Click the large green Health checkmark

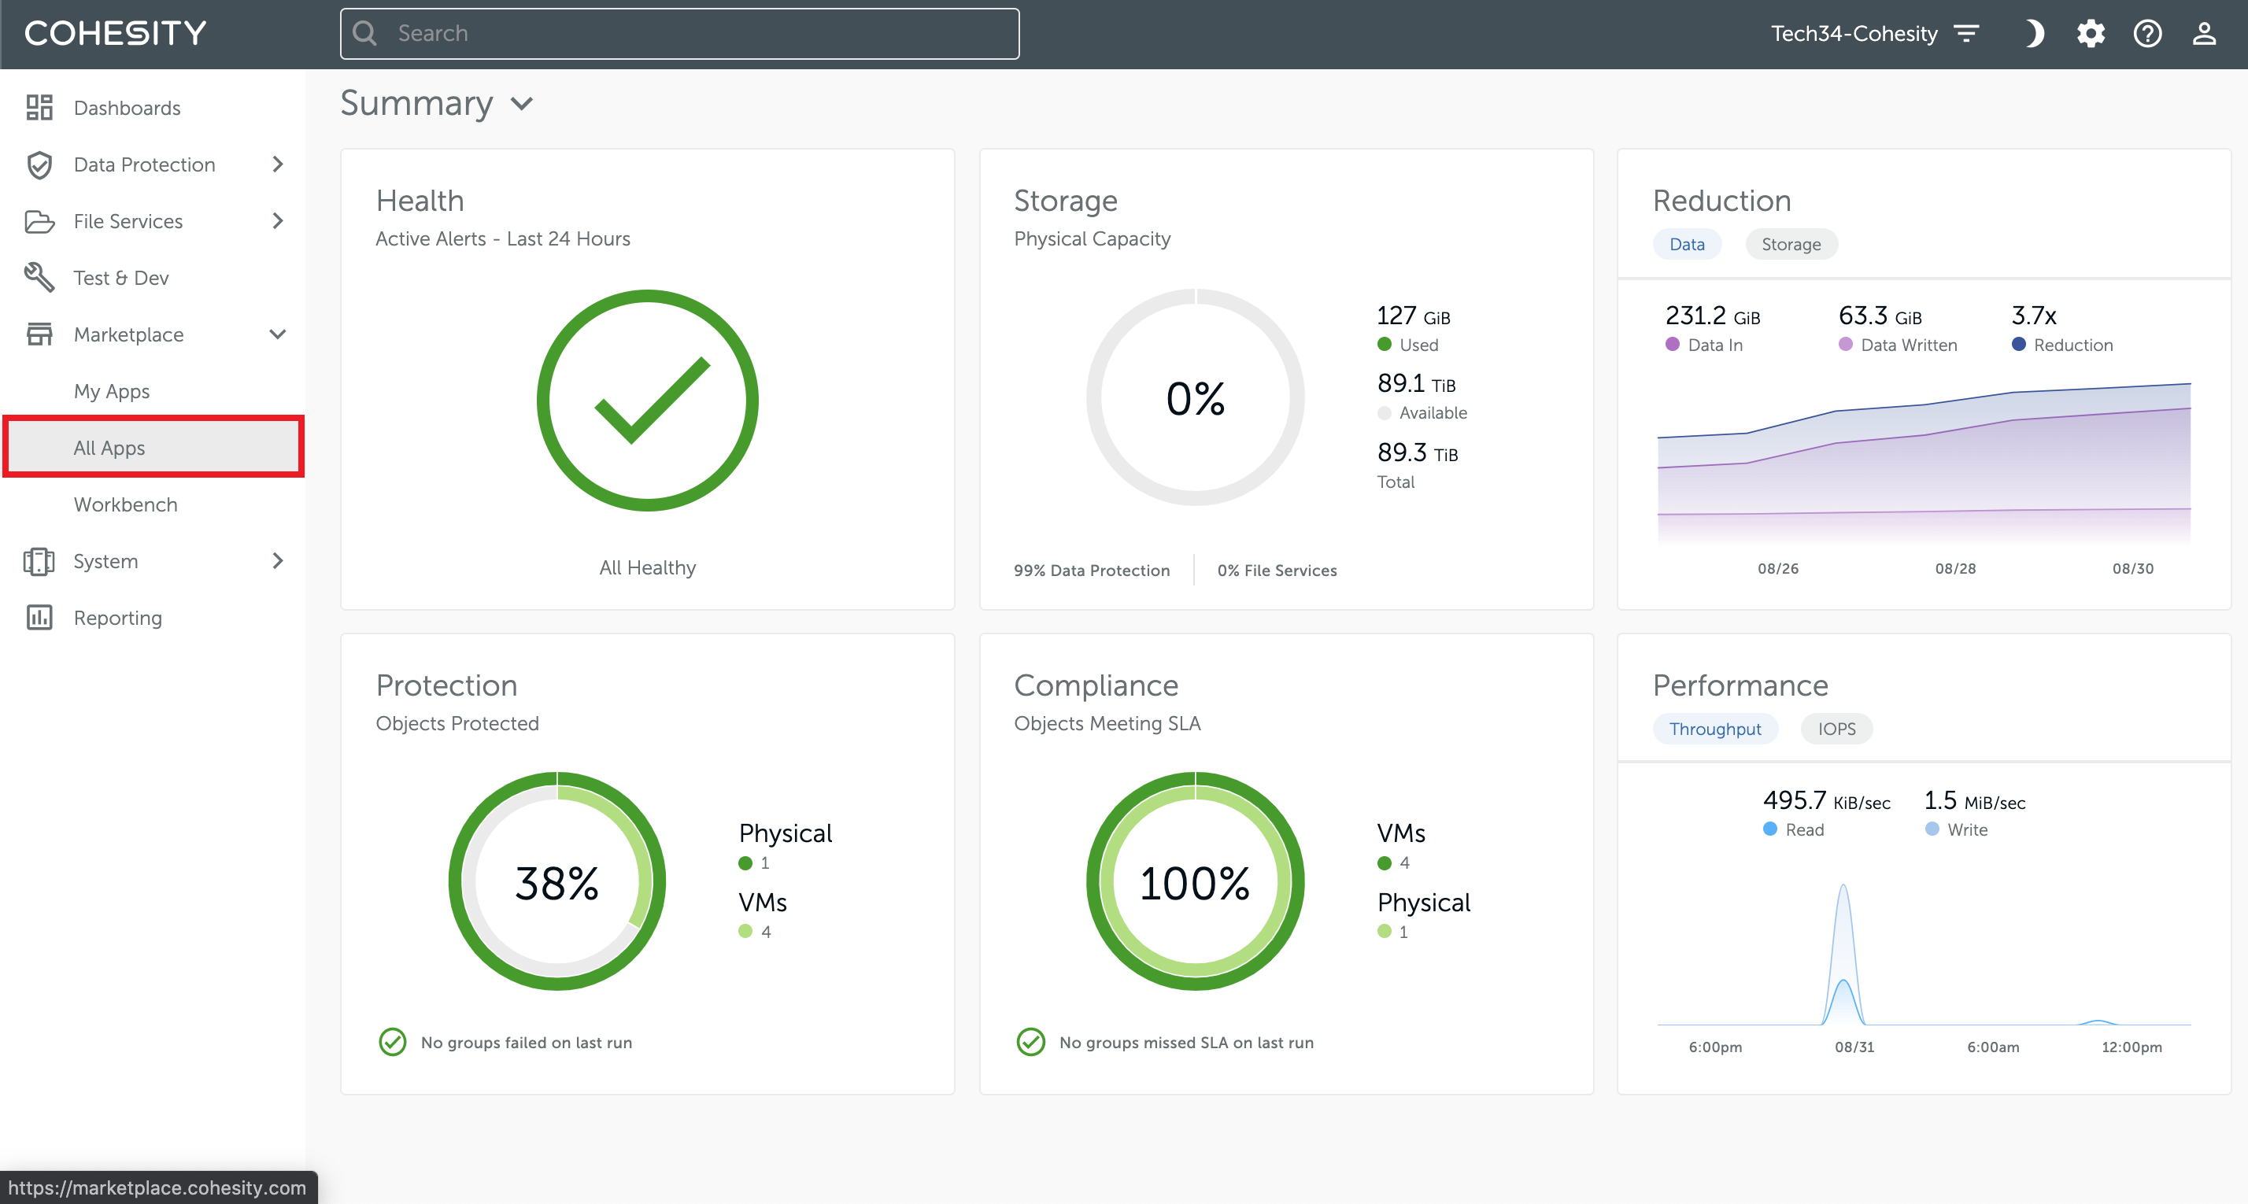(648, 401)
